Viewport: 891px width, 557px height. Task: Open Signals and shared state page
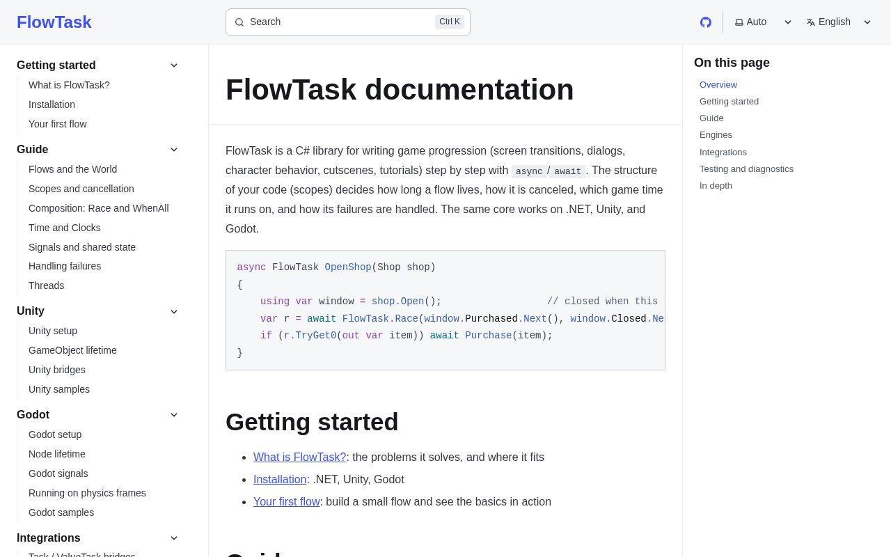82,247
